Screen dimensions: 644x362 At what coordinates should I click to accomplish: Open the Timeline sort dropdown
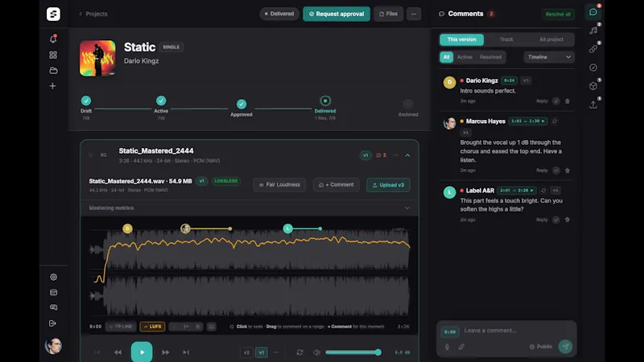549,57
